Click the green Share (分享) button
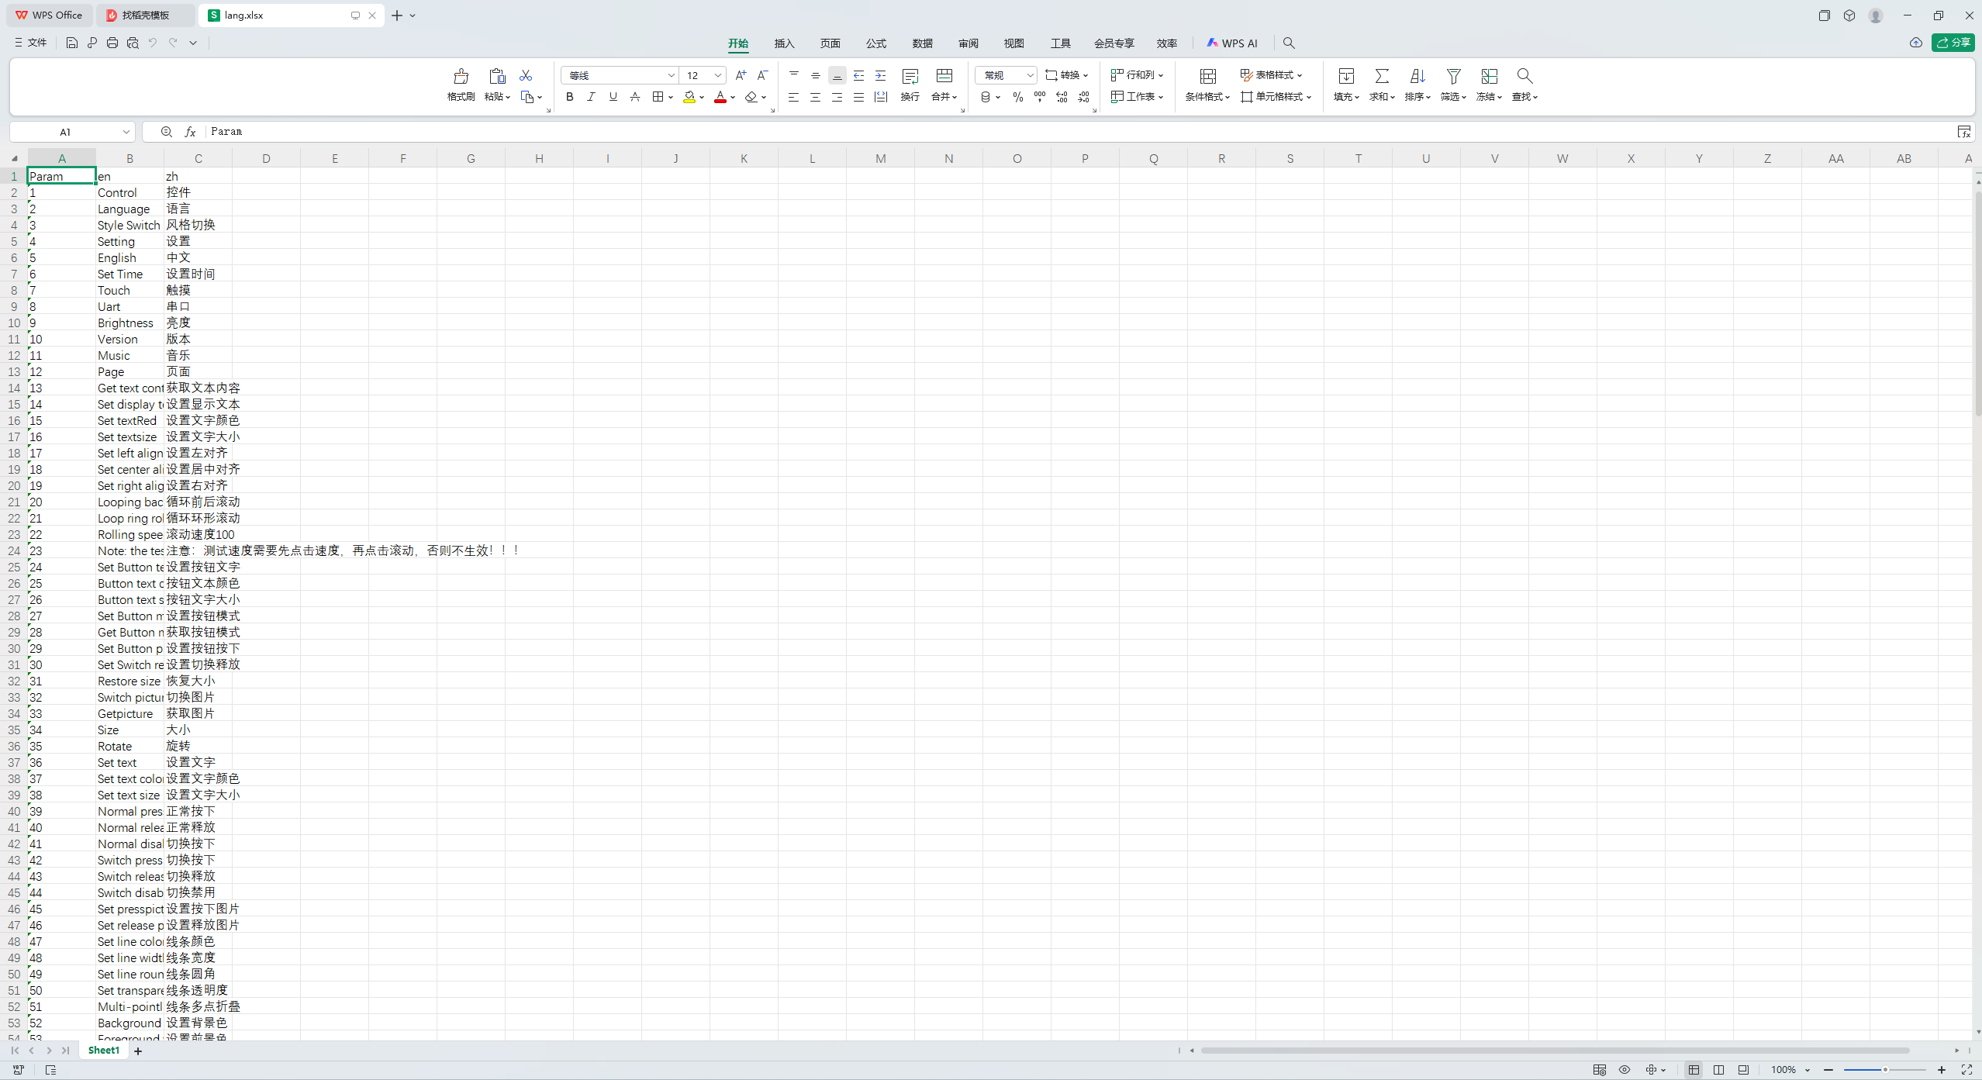1982x1080 pixels. point(1953,43)
